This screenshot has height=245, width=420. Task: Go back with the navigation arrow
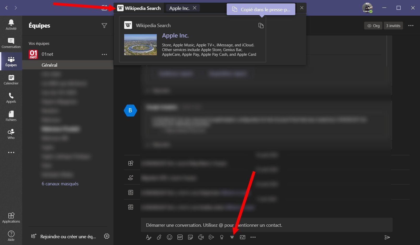6,8
